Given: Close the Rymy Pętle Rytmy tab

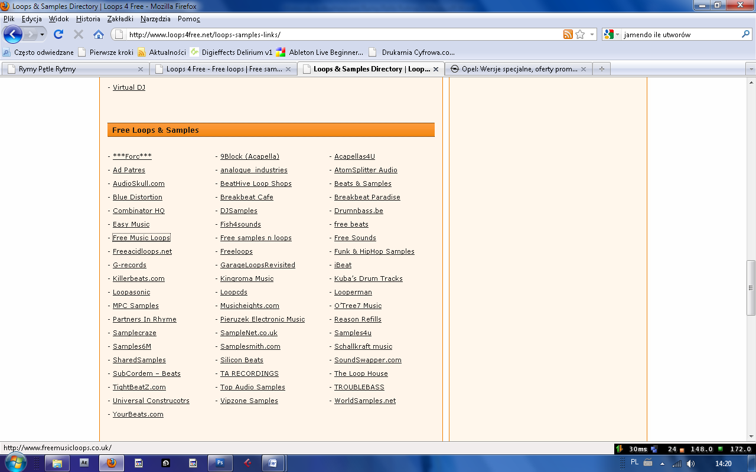Looking at the screenshot, I should pyautogui.click(x=141, y=69).
